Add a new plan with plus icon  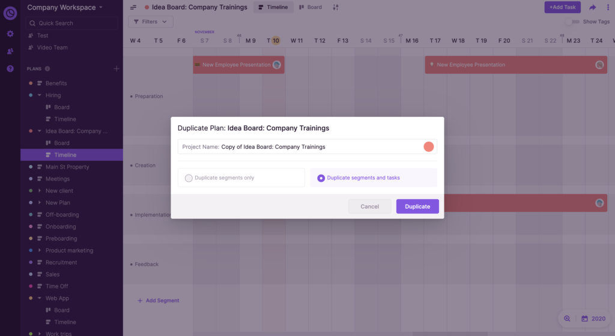(117, 69)
